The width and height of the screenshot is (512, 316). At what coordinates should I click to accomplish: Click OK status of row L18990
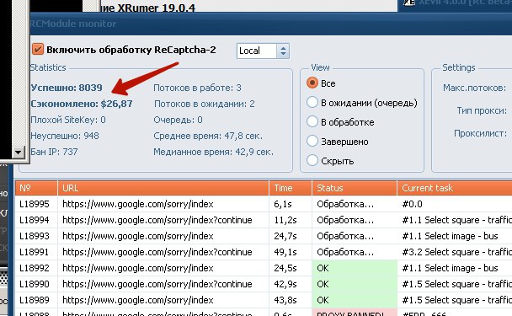coord(355,284)
